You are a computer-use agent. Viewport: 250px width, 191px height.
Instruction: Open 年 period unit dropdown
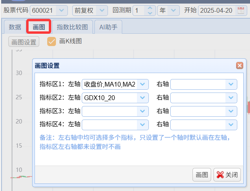click(x=173, y=11)
